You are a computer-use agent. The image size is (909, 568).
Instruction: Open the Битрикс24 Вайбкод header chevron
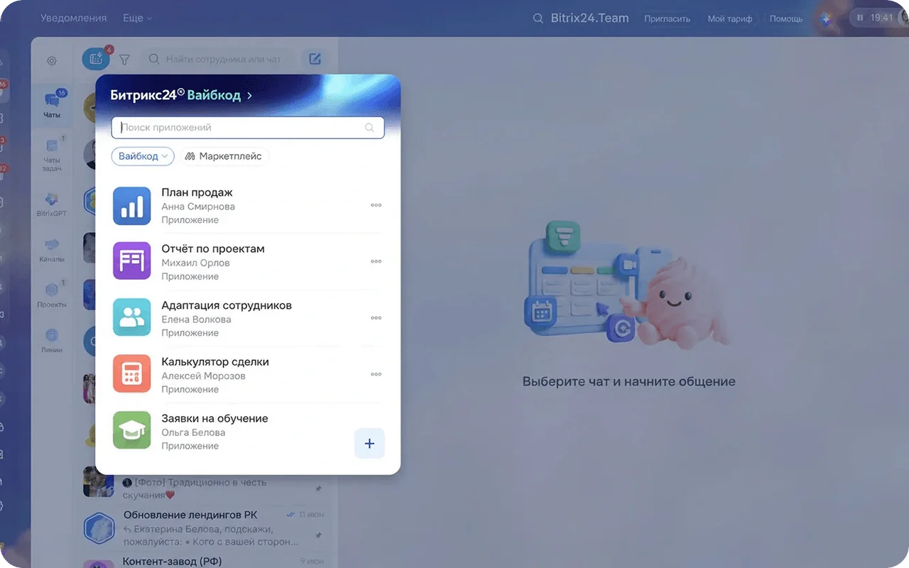coord(249,95)
